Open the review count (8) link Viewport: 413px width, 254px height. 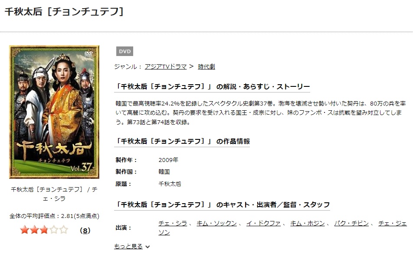click(85, 231)
